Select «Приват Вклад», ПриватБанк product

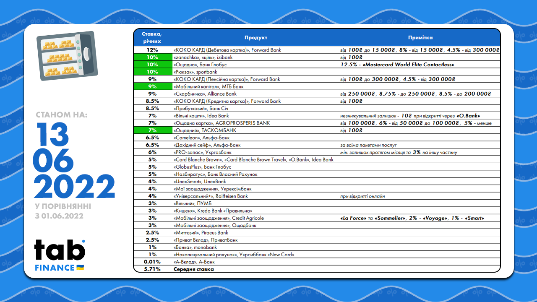pos(206,240)
